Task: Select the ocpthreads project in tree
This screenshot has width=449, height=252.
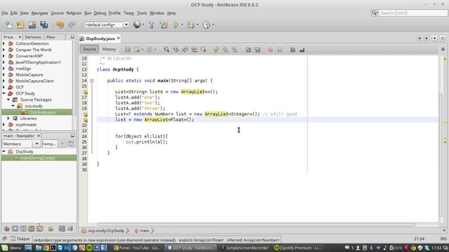Action: tap(26, 125)
